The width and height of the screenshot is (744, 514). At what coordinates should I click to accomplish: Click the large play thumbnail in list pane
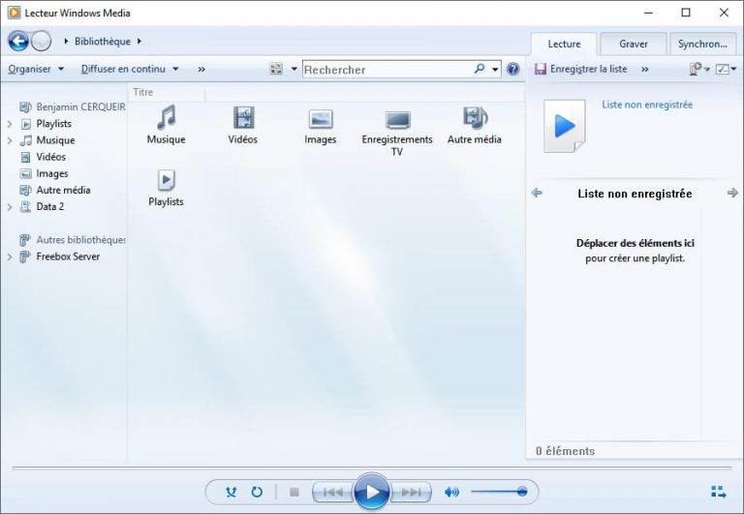(565, 126)
